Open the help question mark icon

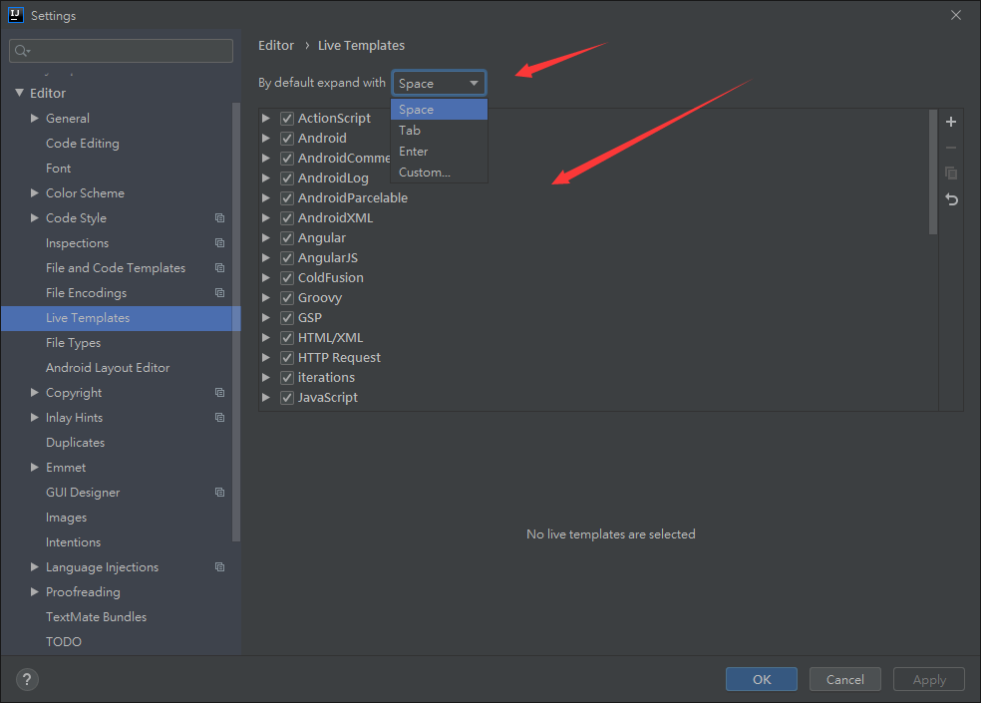[27, 679]
